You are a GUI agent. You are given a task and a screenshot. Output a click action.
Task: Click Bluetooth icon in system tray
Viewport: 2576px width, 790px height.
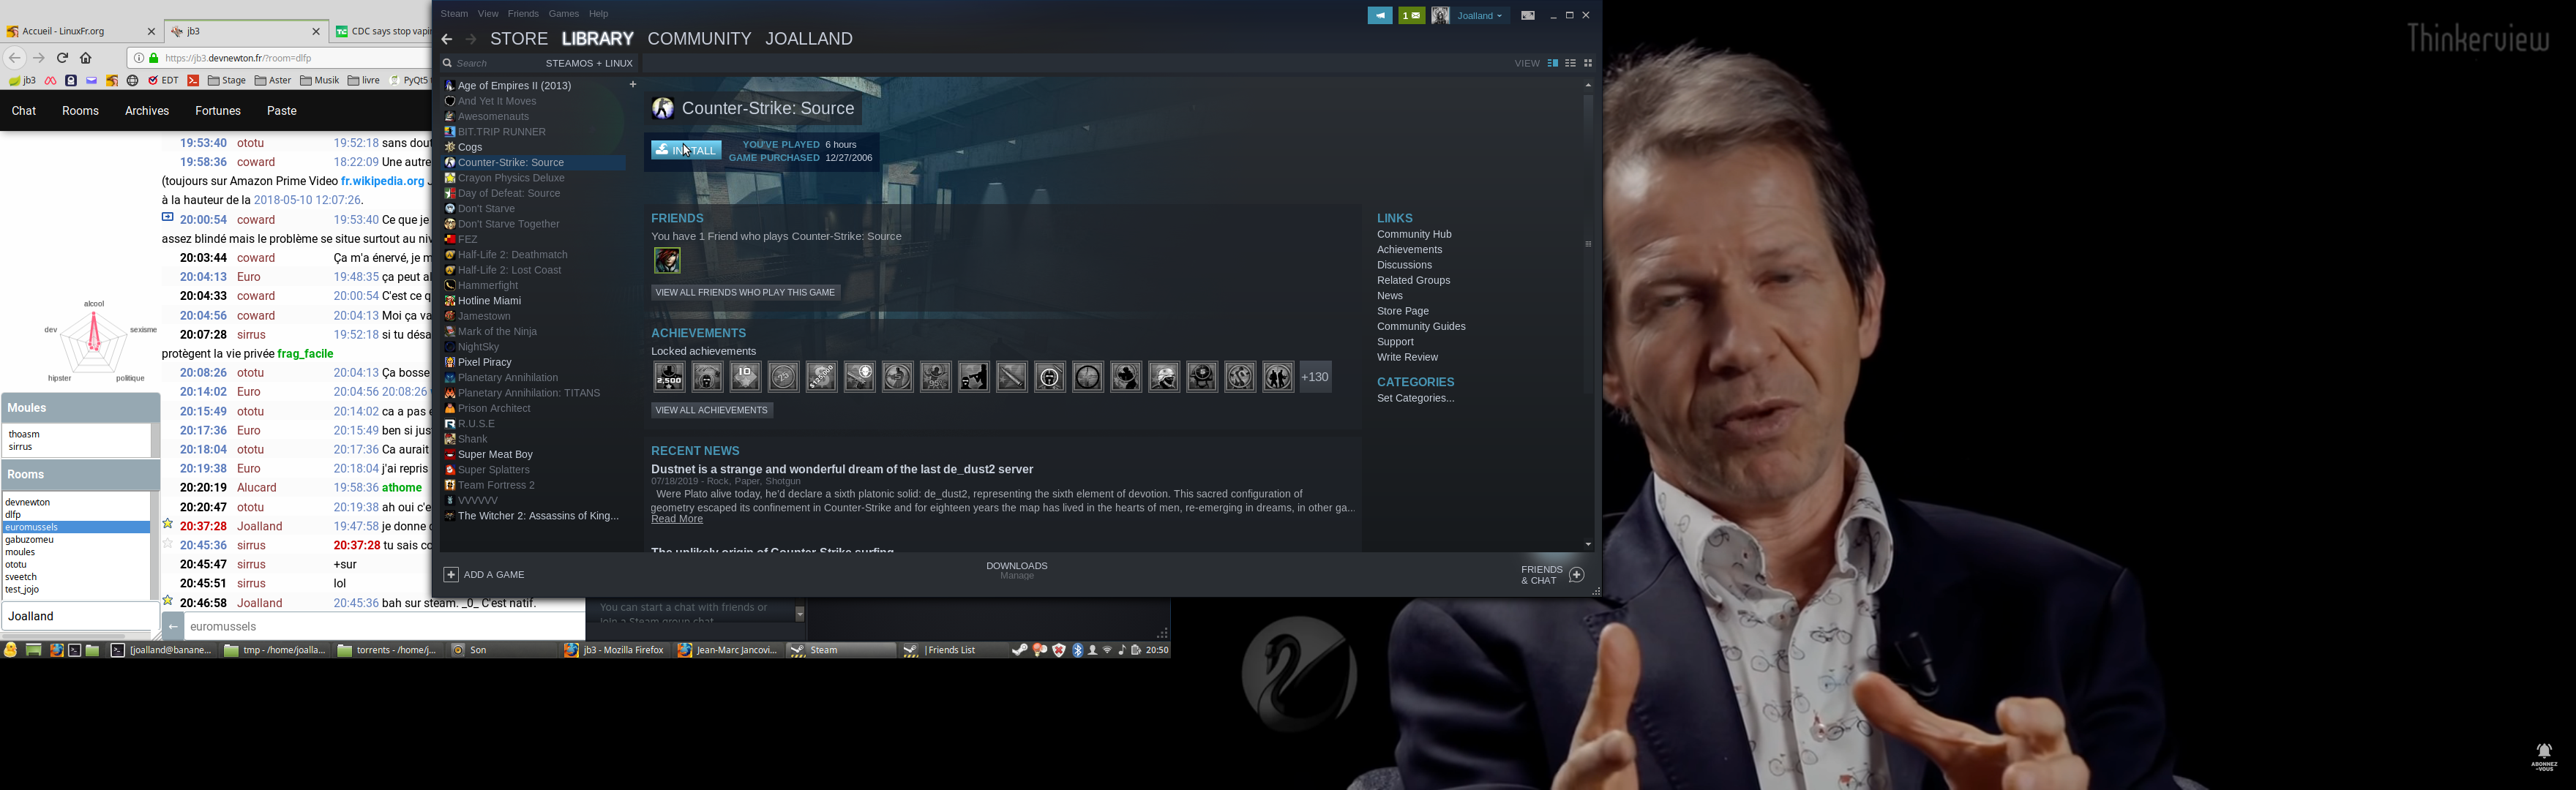click(x=1078, y=651)
